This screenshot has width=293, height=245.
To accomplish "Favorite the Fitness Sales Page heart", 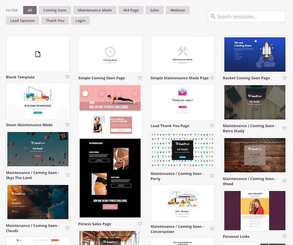I will click(x=140, y=224).
